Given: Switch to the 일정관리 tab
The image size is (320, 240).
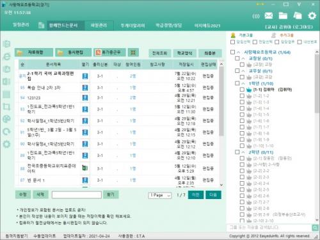Looking at the screenshot, I should tap(20, 25).
